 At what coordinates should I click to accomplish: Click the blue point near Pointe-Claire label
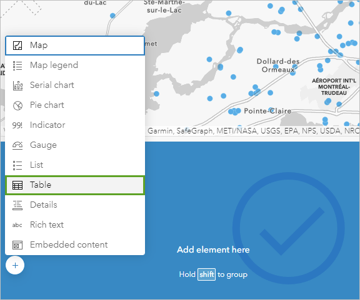(x=271, y=110)
